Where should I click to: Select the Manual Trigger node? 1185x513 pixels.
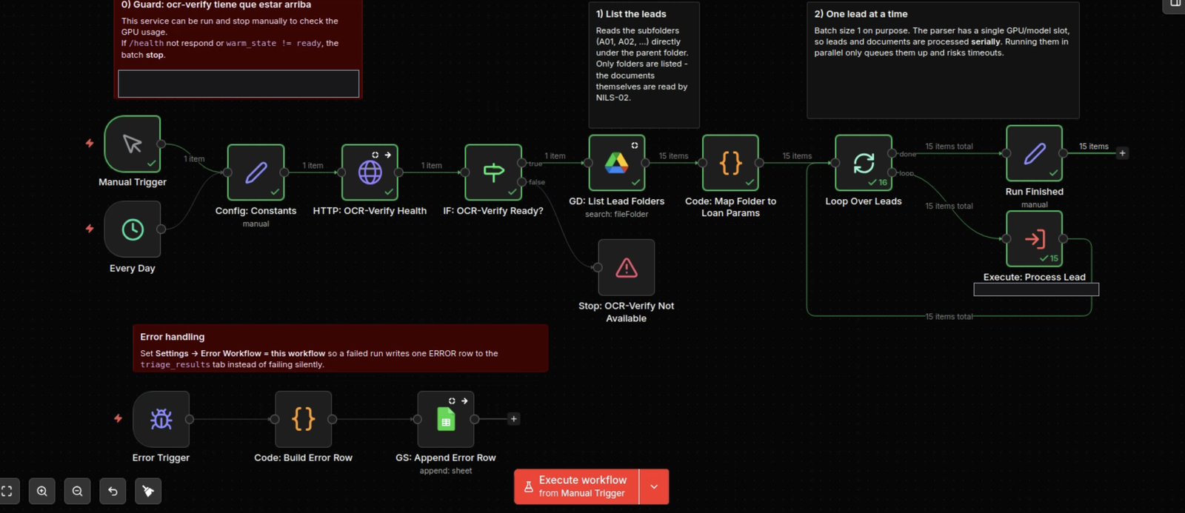pos(133,144)
